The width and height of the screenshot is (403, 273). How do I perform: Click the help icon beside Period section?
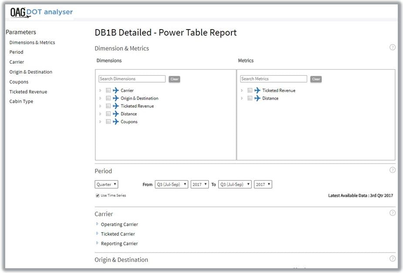(392, 170)
